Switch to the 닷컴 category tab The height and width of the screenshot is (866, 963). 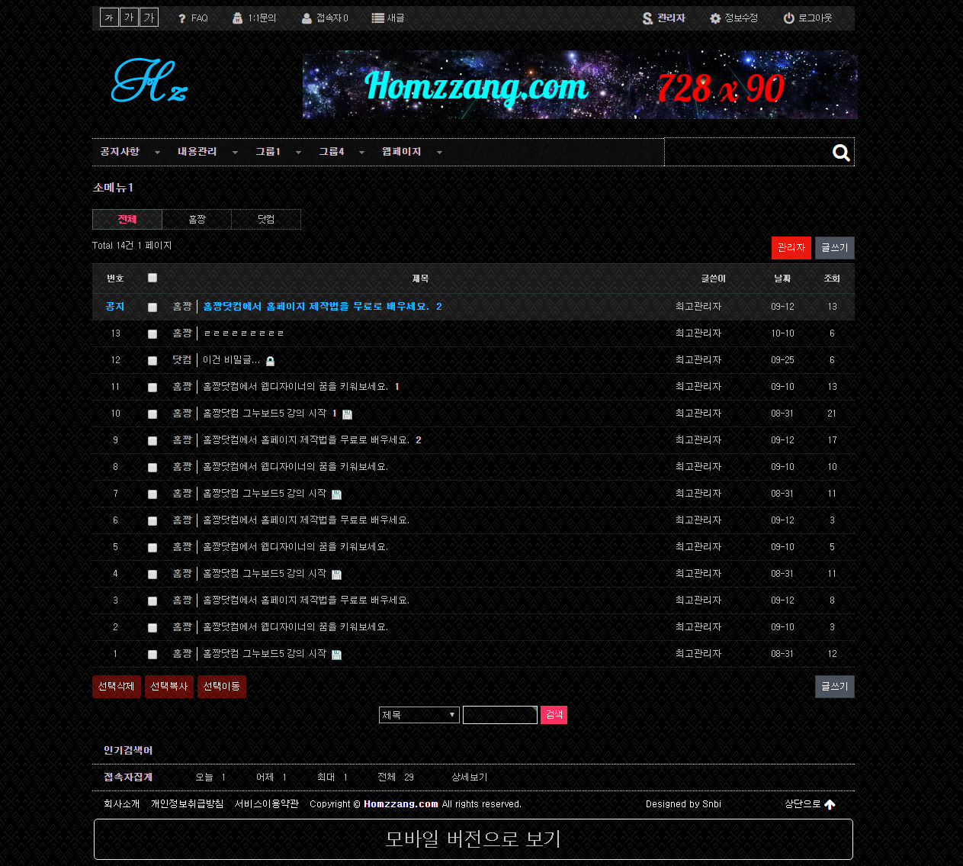pyautogui.click(x=266, y=220)
